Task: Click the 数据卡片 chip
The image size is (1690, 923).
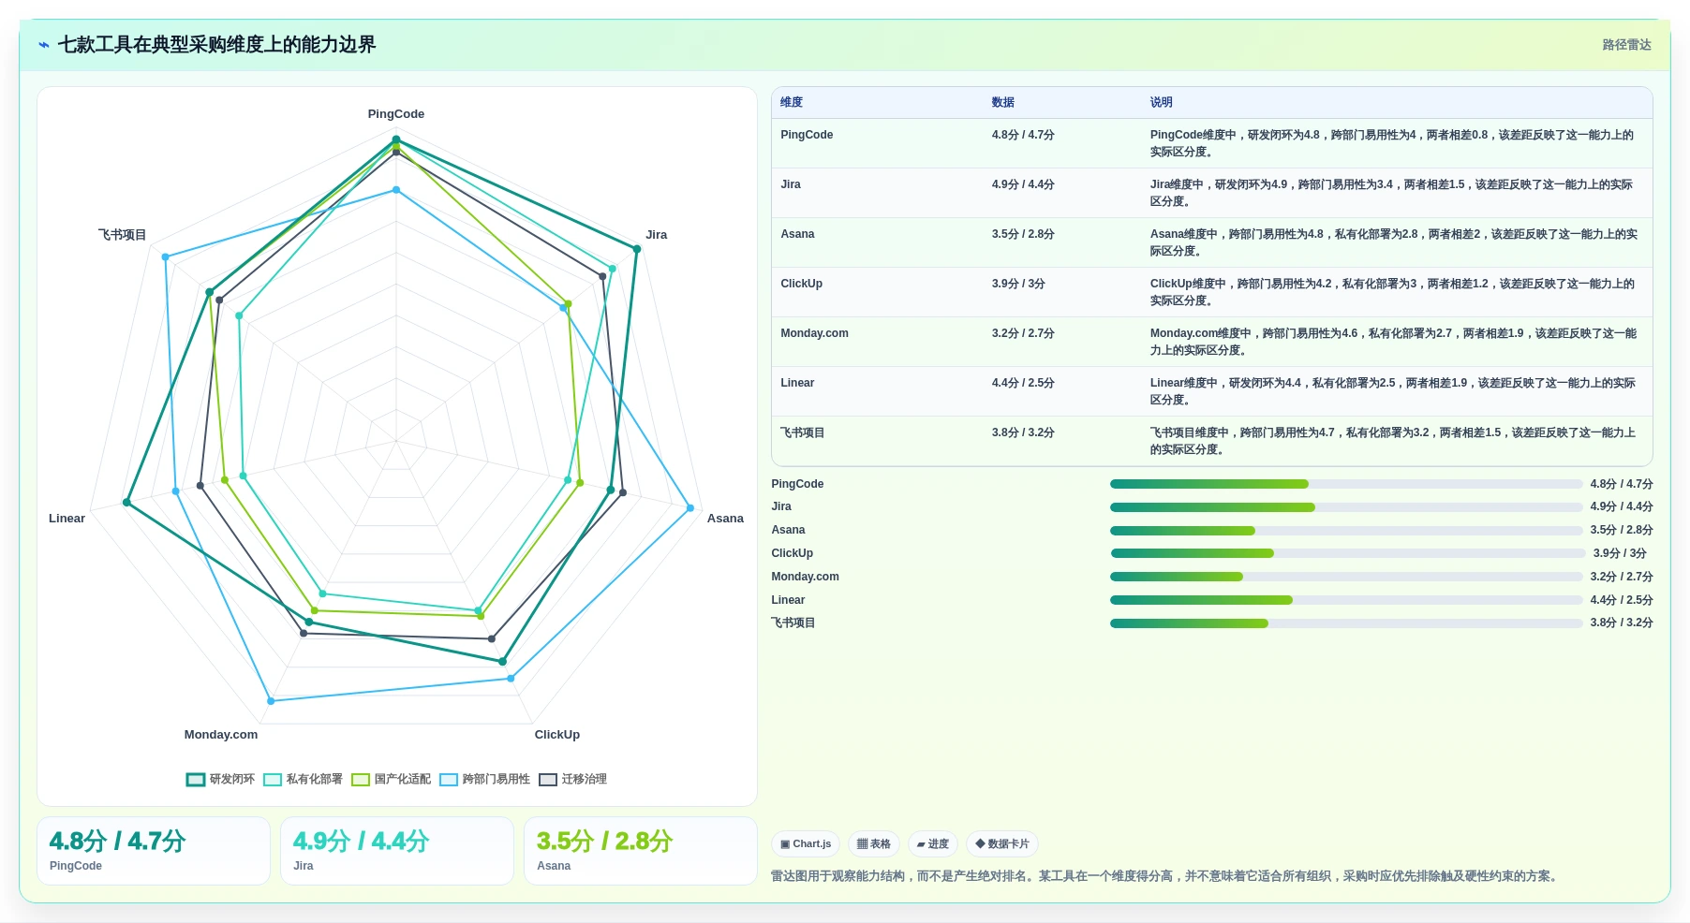Action: pyautogui.click(x=1002, y=844)
